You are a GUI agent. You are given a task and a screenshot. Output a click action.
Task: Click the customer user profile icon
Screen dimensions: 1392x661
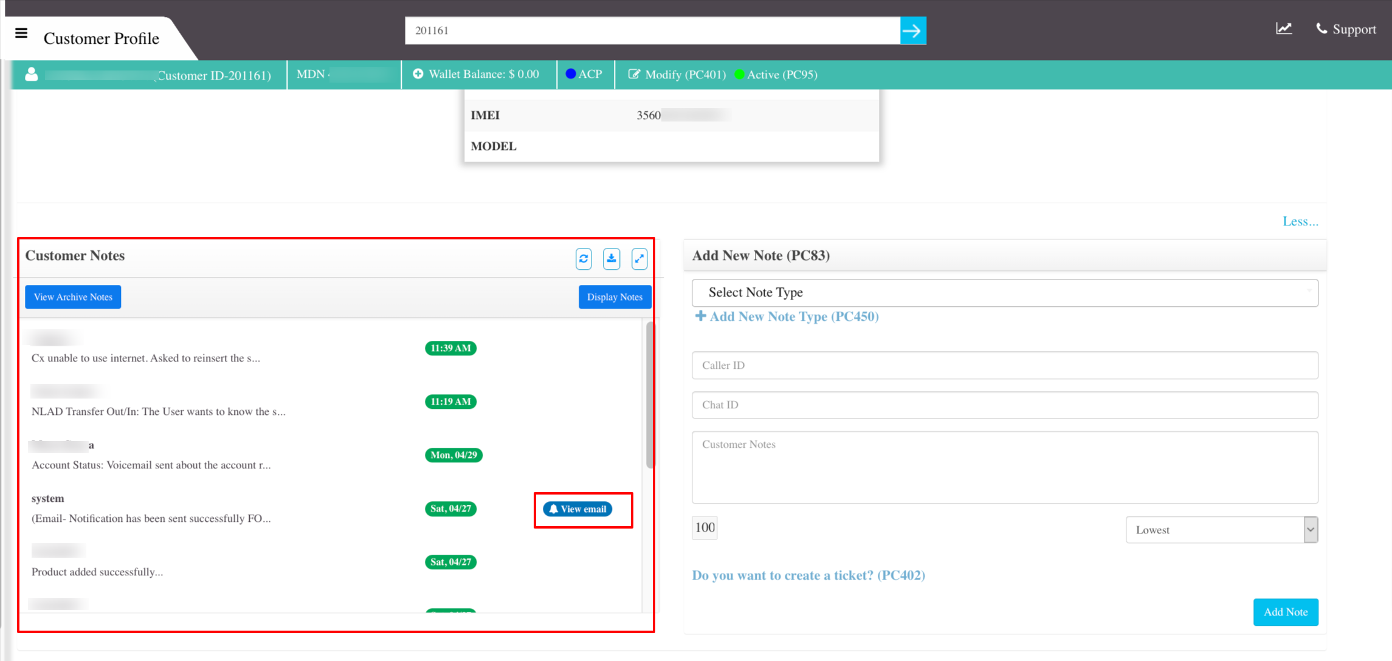32,74
